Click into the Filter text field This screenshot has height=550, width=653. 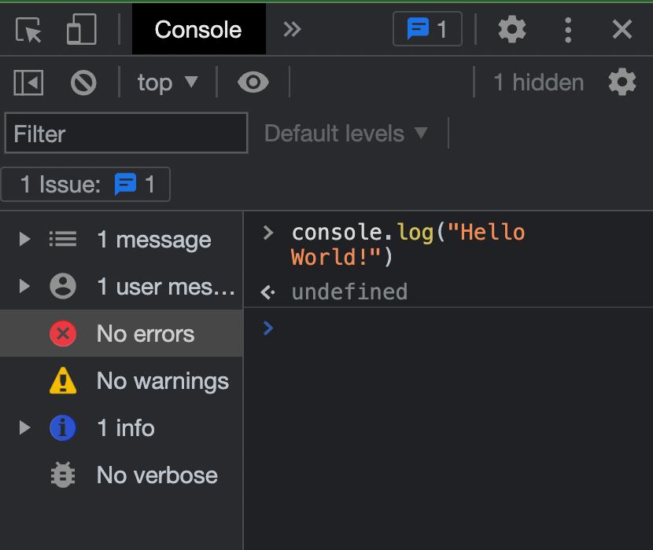(126, 134)
